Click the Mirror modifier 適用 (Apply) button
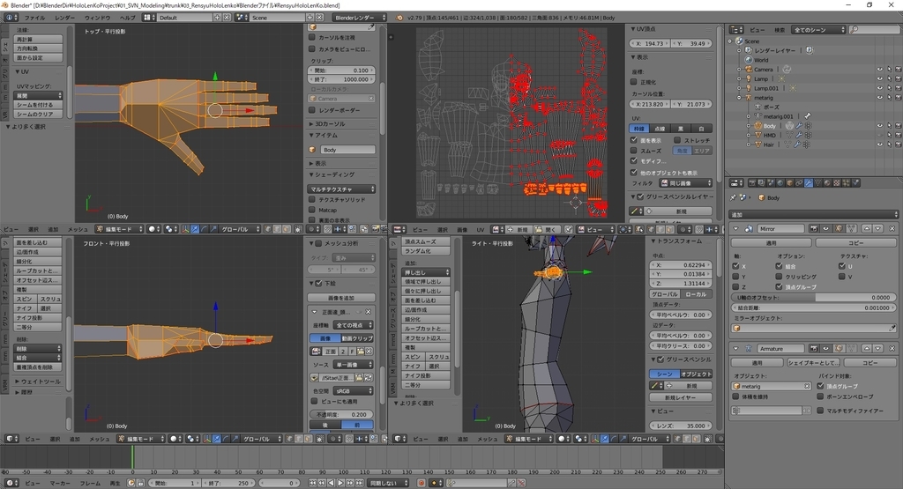The image size is (903, 489). [771, 243]
